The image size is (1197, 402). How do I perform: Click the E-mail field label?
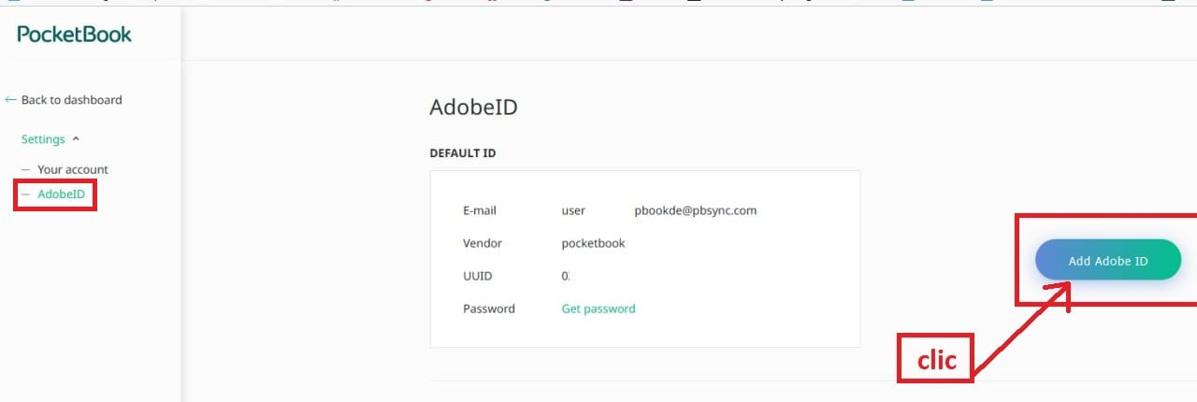pos(480,210)
